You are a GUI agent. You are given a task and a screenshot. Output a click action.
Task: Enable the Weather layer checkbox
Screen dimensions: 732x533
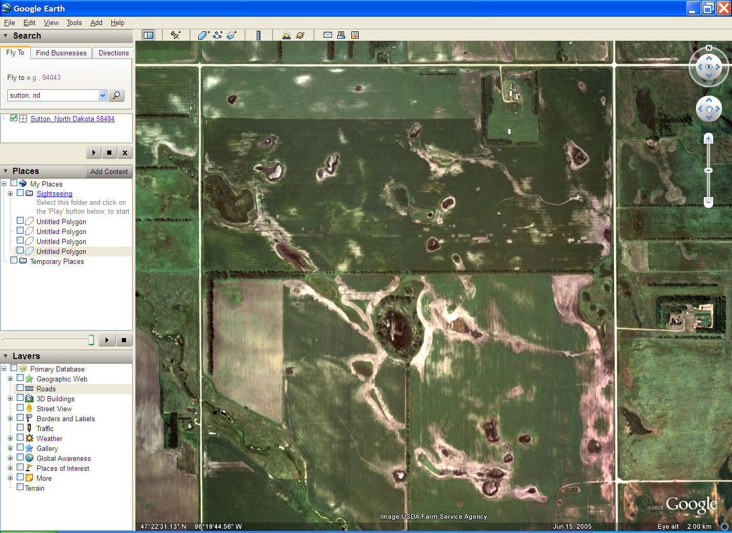pos(20,437)
